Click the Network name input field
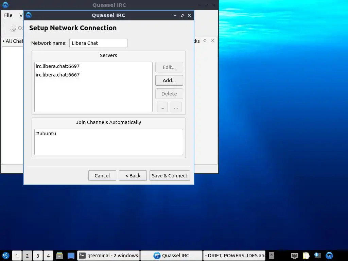Image resolution: width=348 pixels, height=261 pixels. pyautogui.click(x=98, y=43)
